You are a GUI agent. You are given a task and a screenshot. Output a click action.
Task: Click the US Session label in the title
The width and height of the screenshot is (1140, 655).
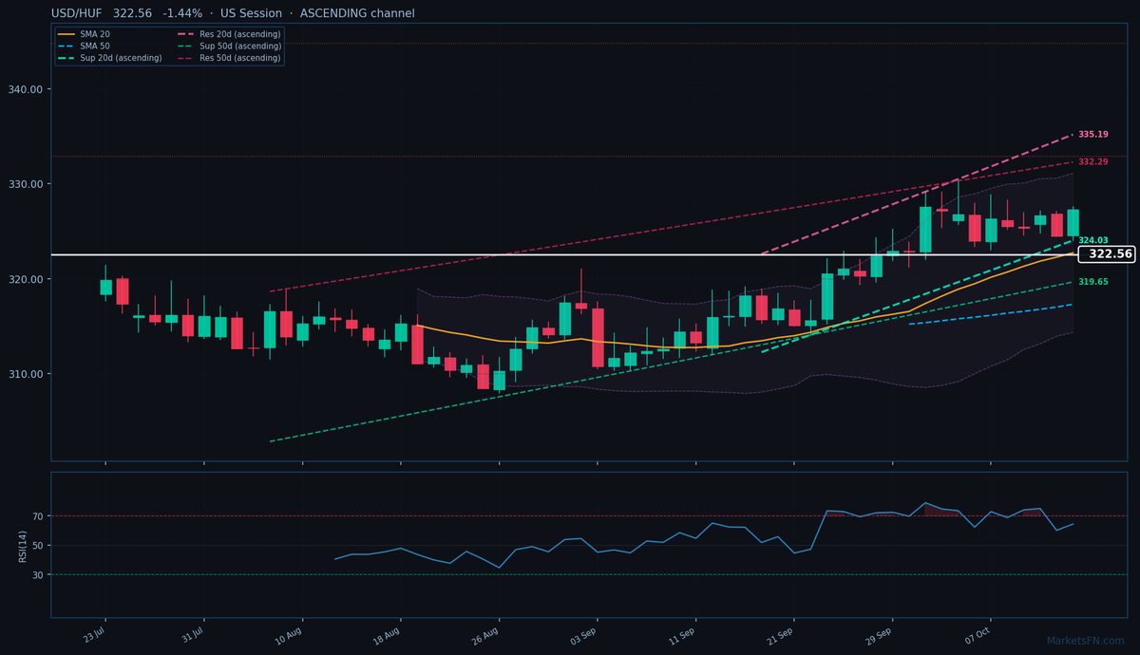coord(250,13)
